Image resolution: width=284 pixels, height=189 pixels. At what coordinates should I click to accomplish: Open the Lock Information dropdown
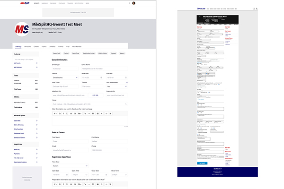[117, 86]
